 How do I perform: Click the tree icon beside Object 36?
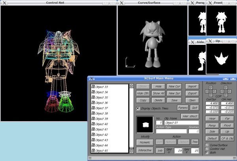coord(93,103)
